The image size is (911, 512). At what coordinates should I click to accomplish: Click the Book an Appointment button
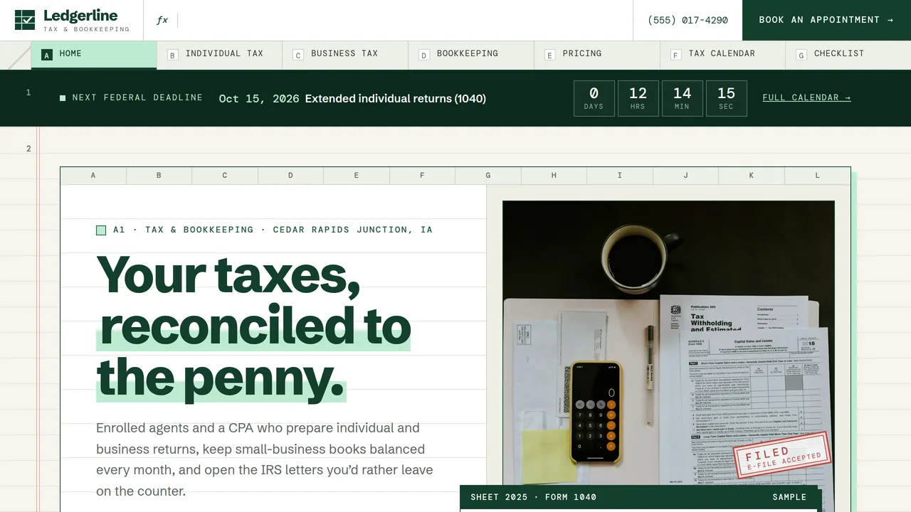pos(826,20)
